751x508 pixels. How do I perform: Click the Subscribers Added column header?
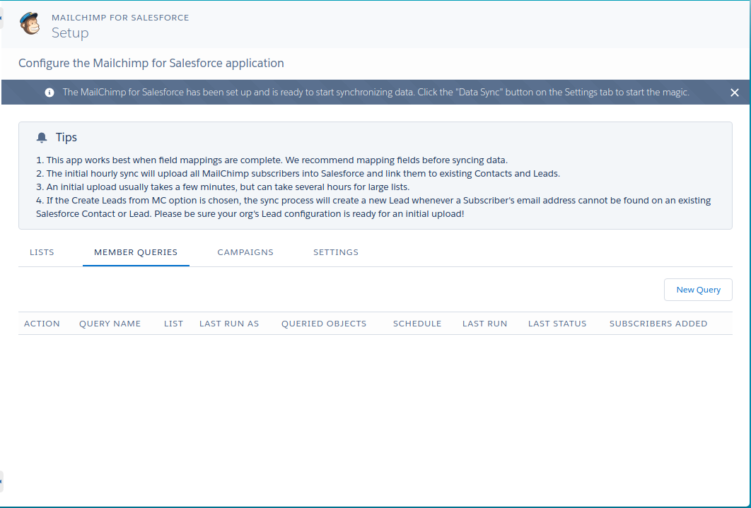[x=658, y=324]
